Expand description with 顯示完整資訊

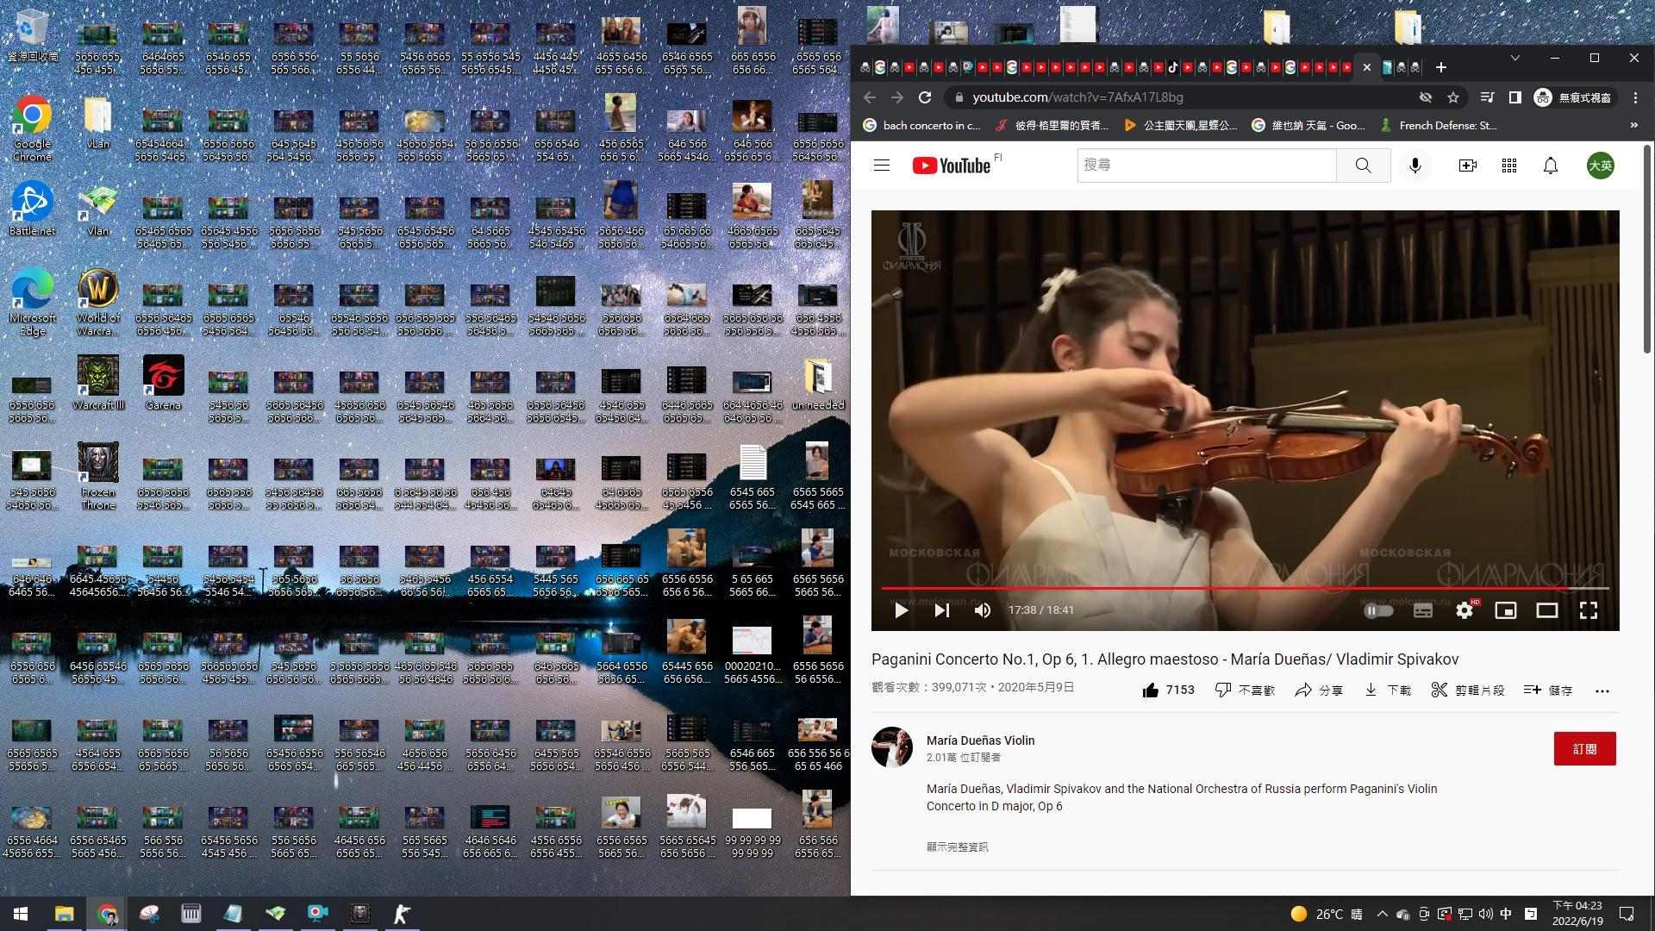pos(957,847)
